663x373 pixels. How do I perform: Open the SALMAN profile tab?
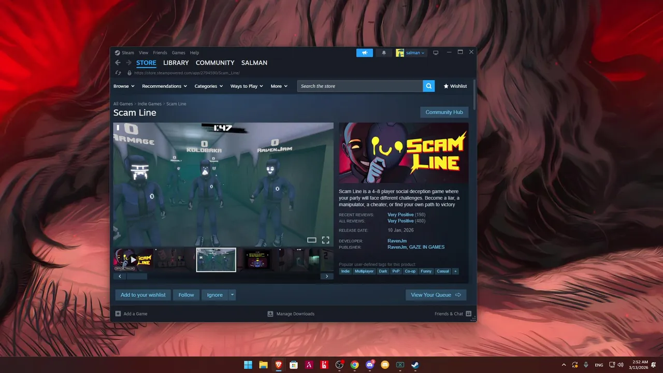254,63
